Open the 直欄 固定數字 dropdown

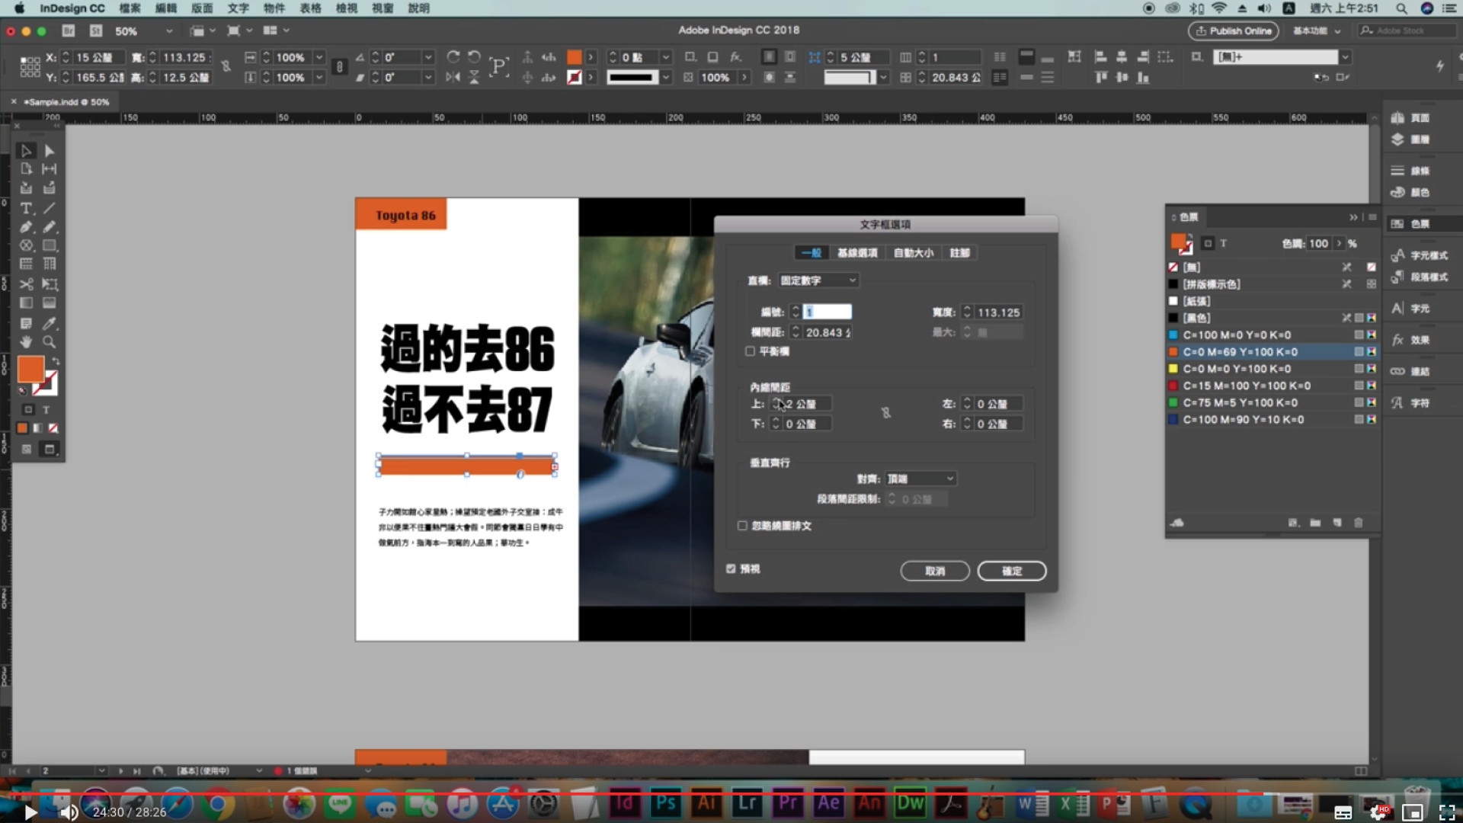pyautogui.click(x=818, y=280)
